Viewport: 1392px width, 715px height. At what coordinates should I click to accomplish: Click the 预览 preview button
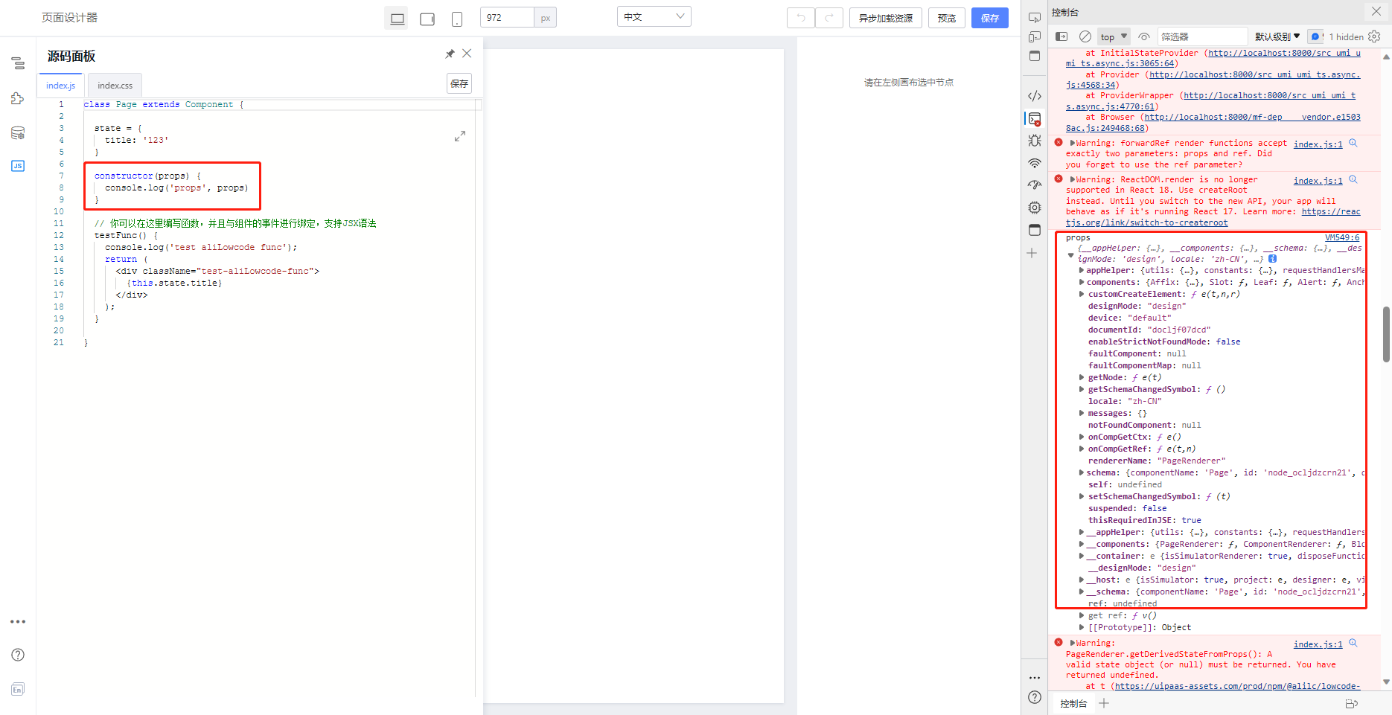pyautogui.click(x=946, y=17)
